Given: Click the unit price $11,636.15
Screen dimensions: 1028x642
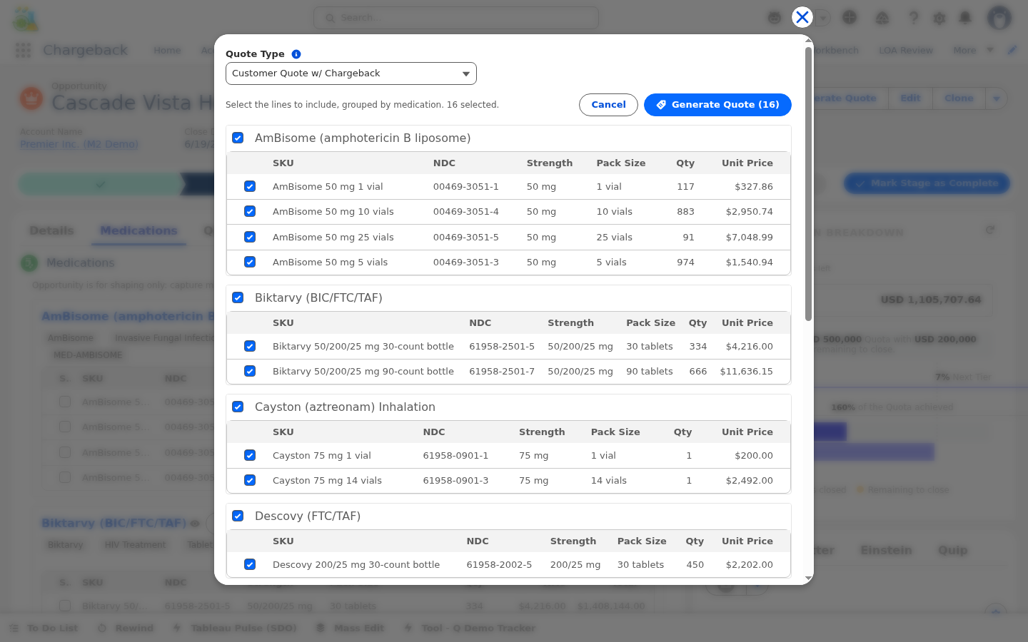Looking at the screenshot, I should [747, 372].
